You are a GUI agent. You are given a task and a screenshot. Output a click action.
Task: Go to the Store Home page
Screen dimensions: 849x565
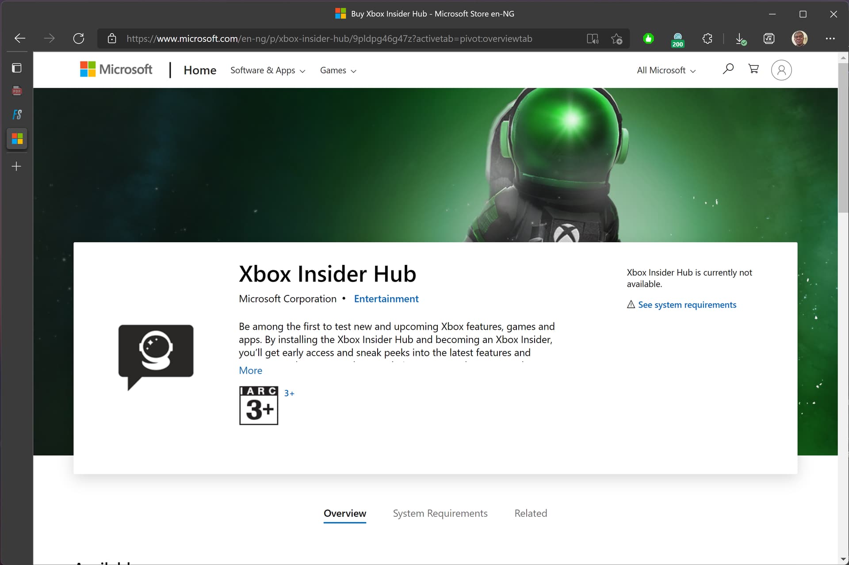200,70
